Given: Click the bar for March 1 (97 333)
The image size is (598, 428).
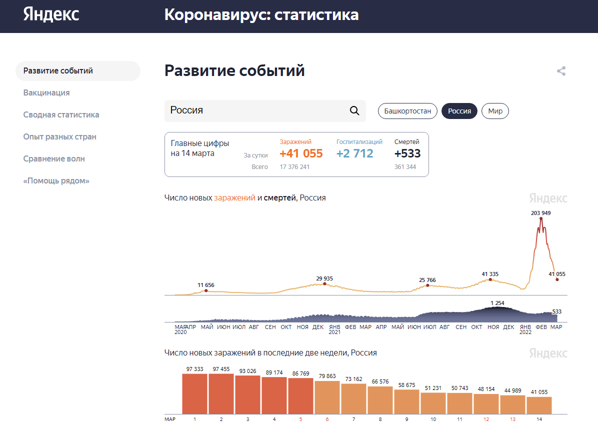Looking at the screenshot, I should [194, 393].
